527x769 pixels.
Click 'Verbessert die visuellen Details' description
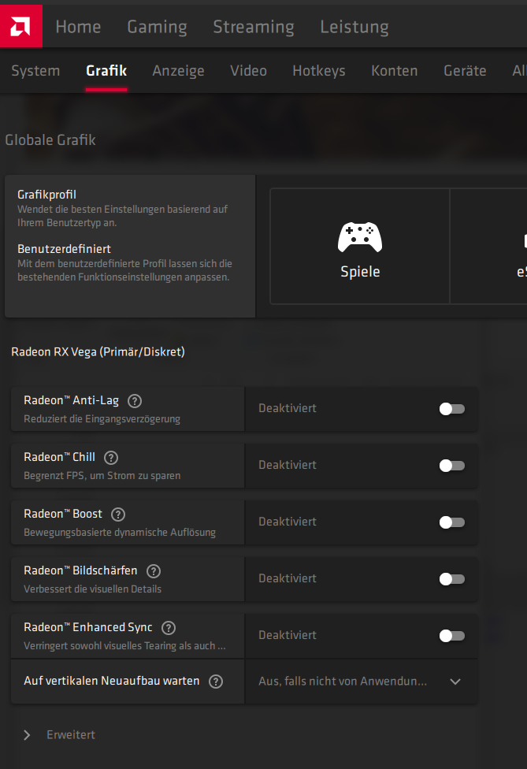93,589
